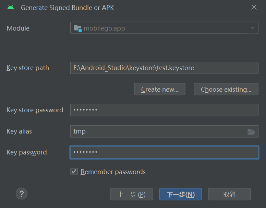Viewport: 266px width, 208px height.
Task: Click the Key store path label
Action: tap(28, 68)
